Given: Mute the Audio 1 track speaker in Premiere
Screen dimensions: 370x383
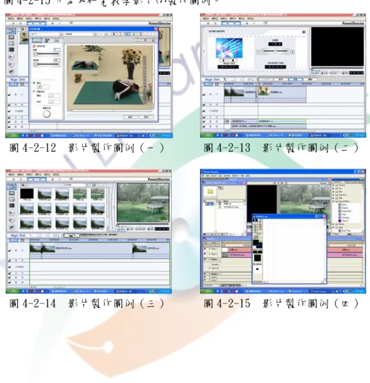Looking at the screenshot, I should [x=205, y=274].
